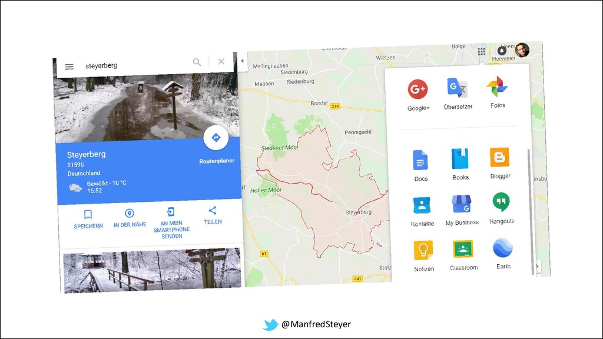Click the apps panel scrollbar

coord(530,211)
